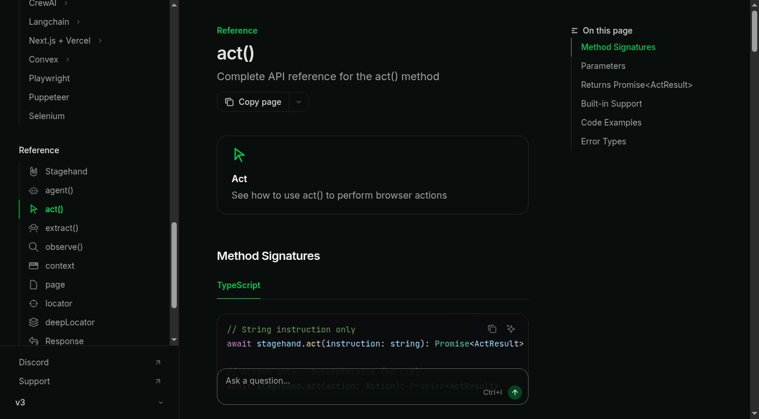This screenshot has height=419, width=759.
Task: Click the sidebar scrollbar thumb
Action: pyautogui.click(x=174, y=265)
